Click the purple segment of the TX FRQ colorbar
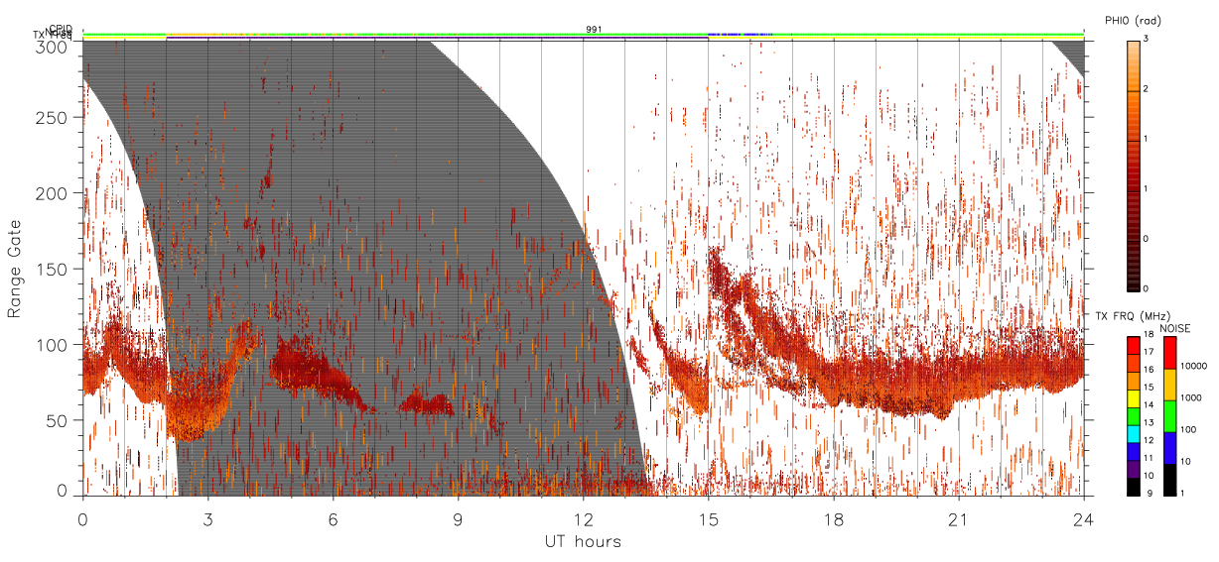The height and width of the screenshot is (562, 1219). (x=1133, y=469)
